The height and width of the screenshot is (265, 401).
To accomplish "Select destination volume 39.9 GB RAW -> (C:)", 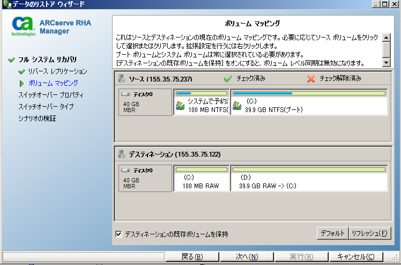I will 309,178.
